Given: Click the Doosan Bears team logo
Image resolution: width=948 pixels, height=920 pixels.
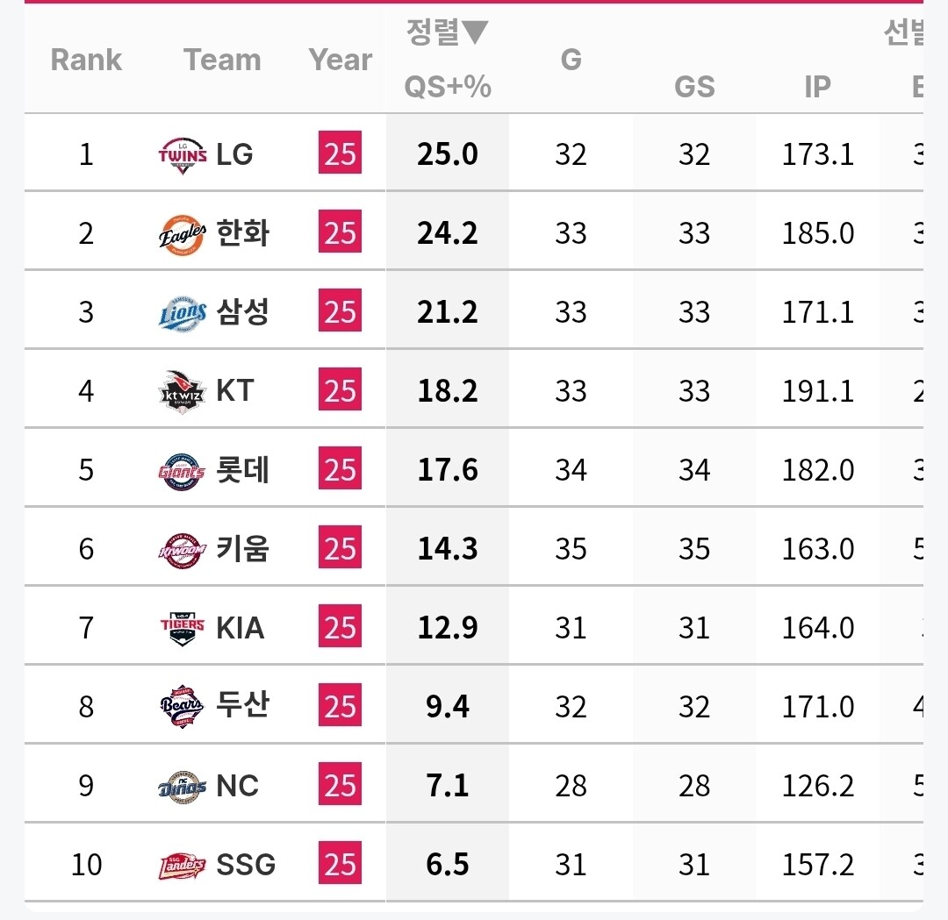Looking at the screenshot, I should 183,706.
